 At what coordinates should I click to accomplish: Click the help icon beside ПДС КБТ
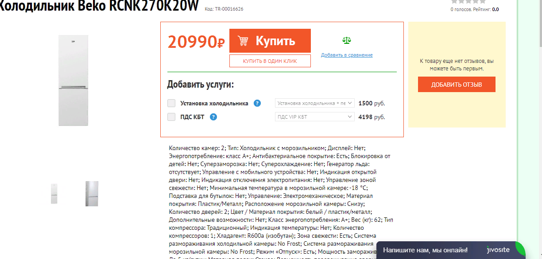(213, 117)
